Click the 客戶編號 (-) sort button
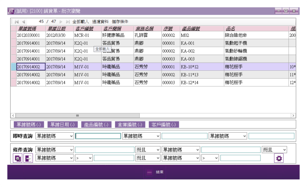Viewport: 307px width, 187px height. click(x=164, y=125)
